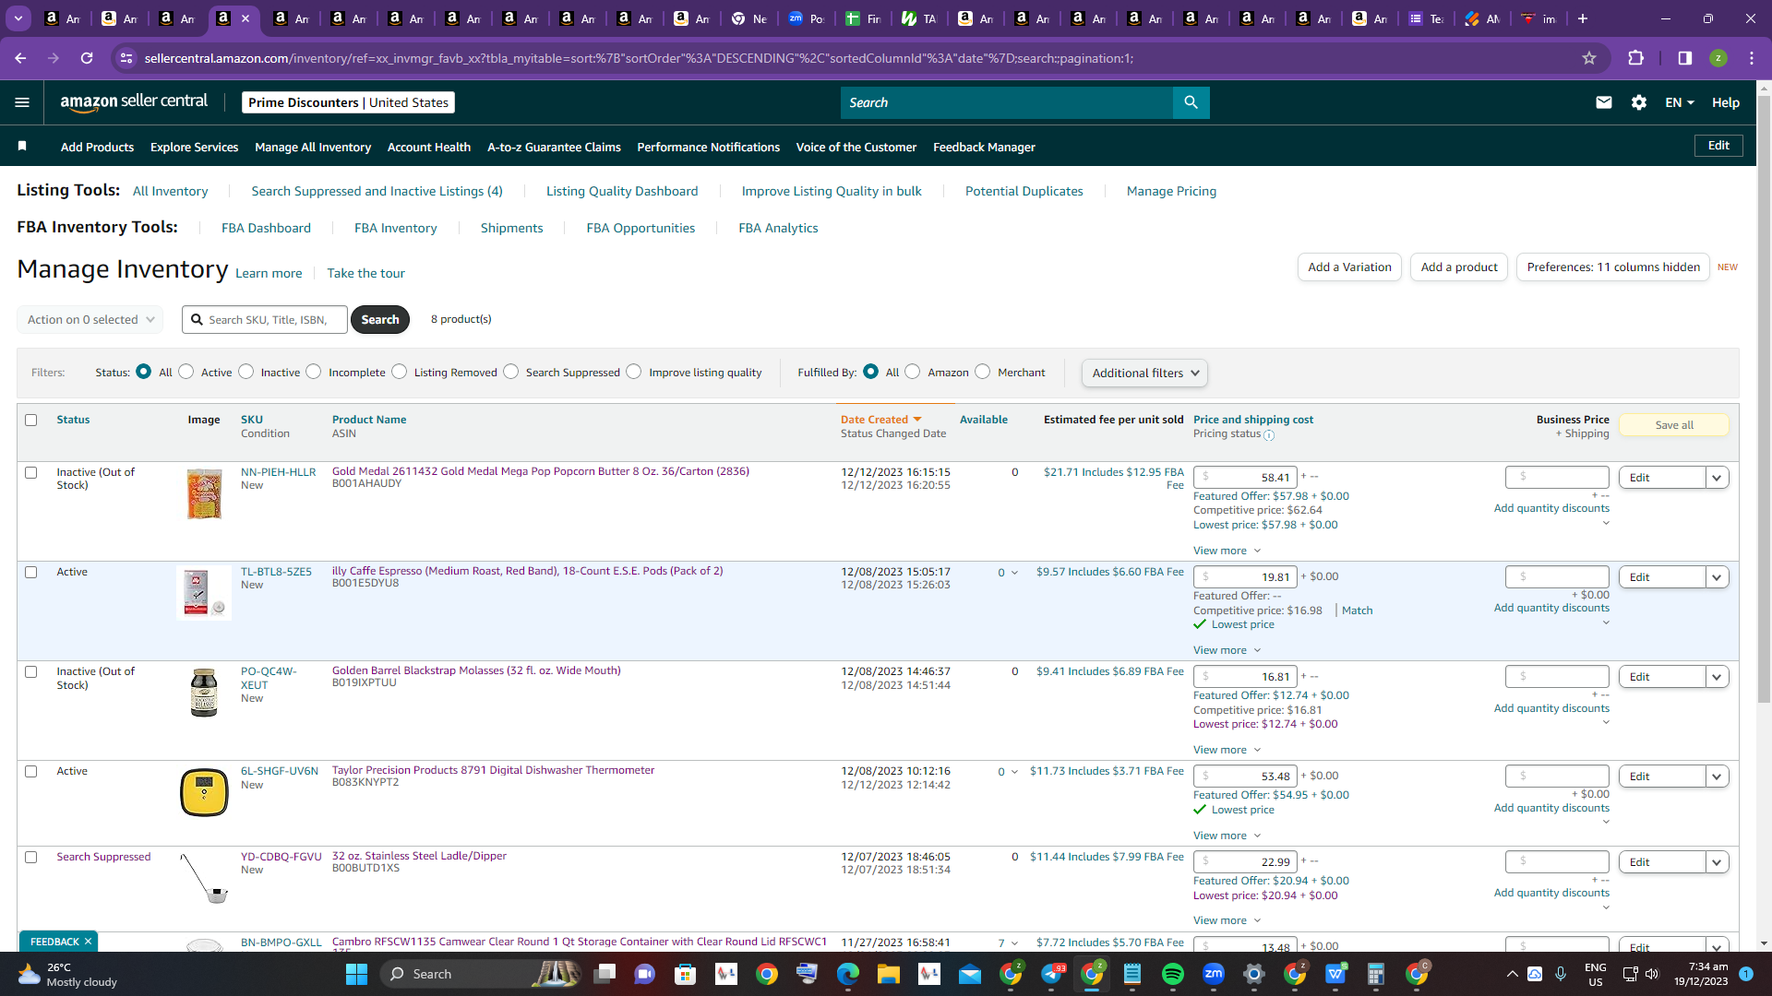
Task: Expand the Additional filters dropdown
Action: (x=1144, y=373)
